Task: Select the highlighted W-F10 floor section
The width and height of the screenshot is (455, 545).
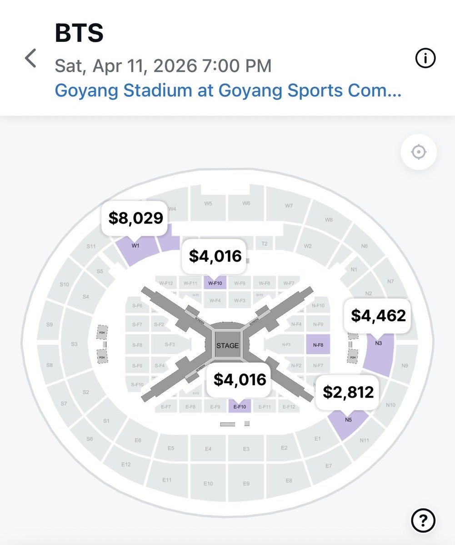Action: (215, 283)
